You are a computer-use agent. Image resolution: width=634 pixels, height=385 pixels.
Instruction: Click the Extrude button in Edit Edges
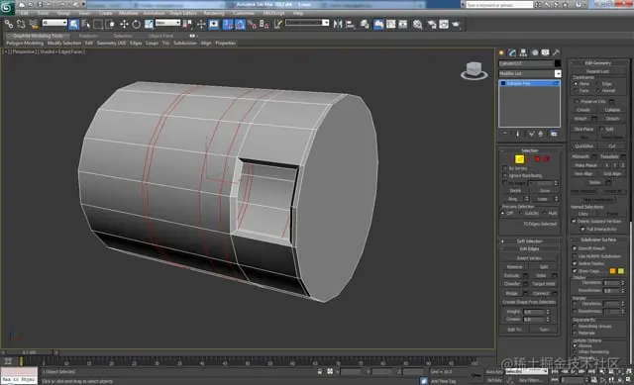(x=512, y=275)
